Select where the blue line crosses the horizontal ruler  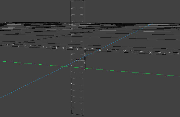99,50
